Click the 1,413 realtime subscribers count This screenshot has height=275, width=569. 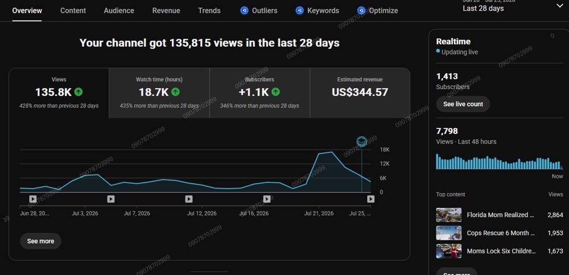tap(447, 77)
